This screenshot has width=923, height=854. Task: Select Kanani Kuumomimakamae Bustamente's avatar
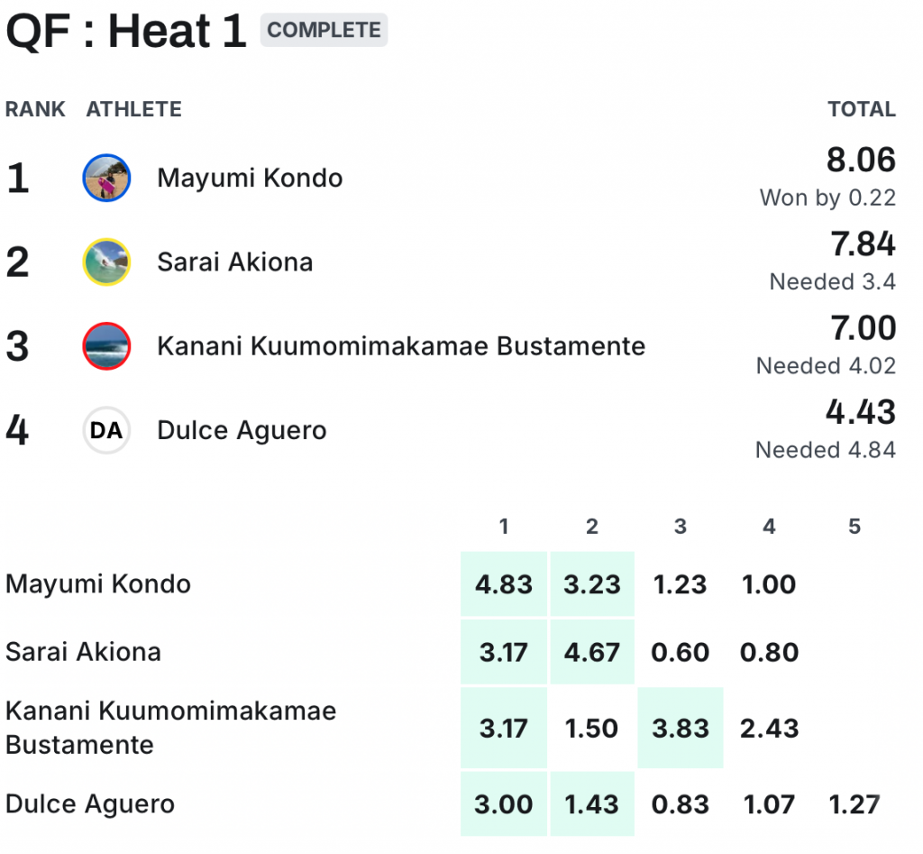point(106,346)
